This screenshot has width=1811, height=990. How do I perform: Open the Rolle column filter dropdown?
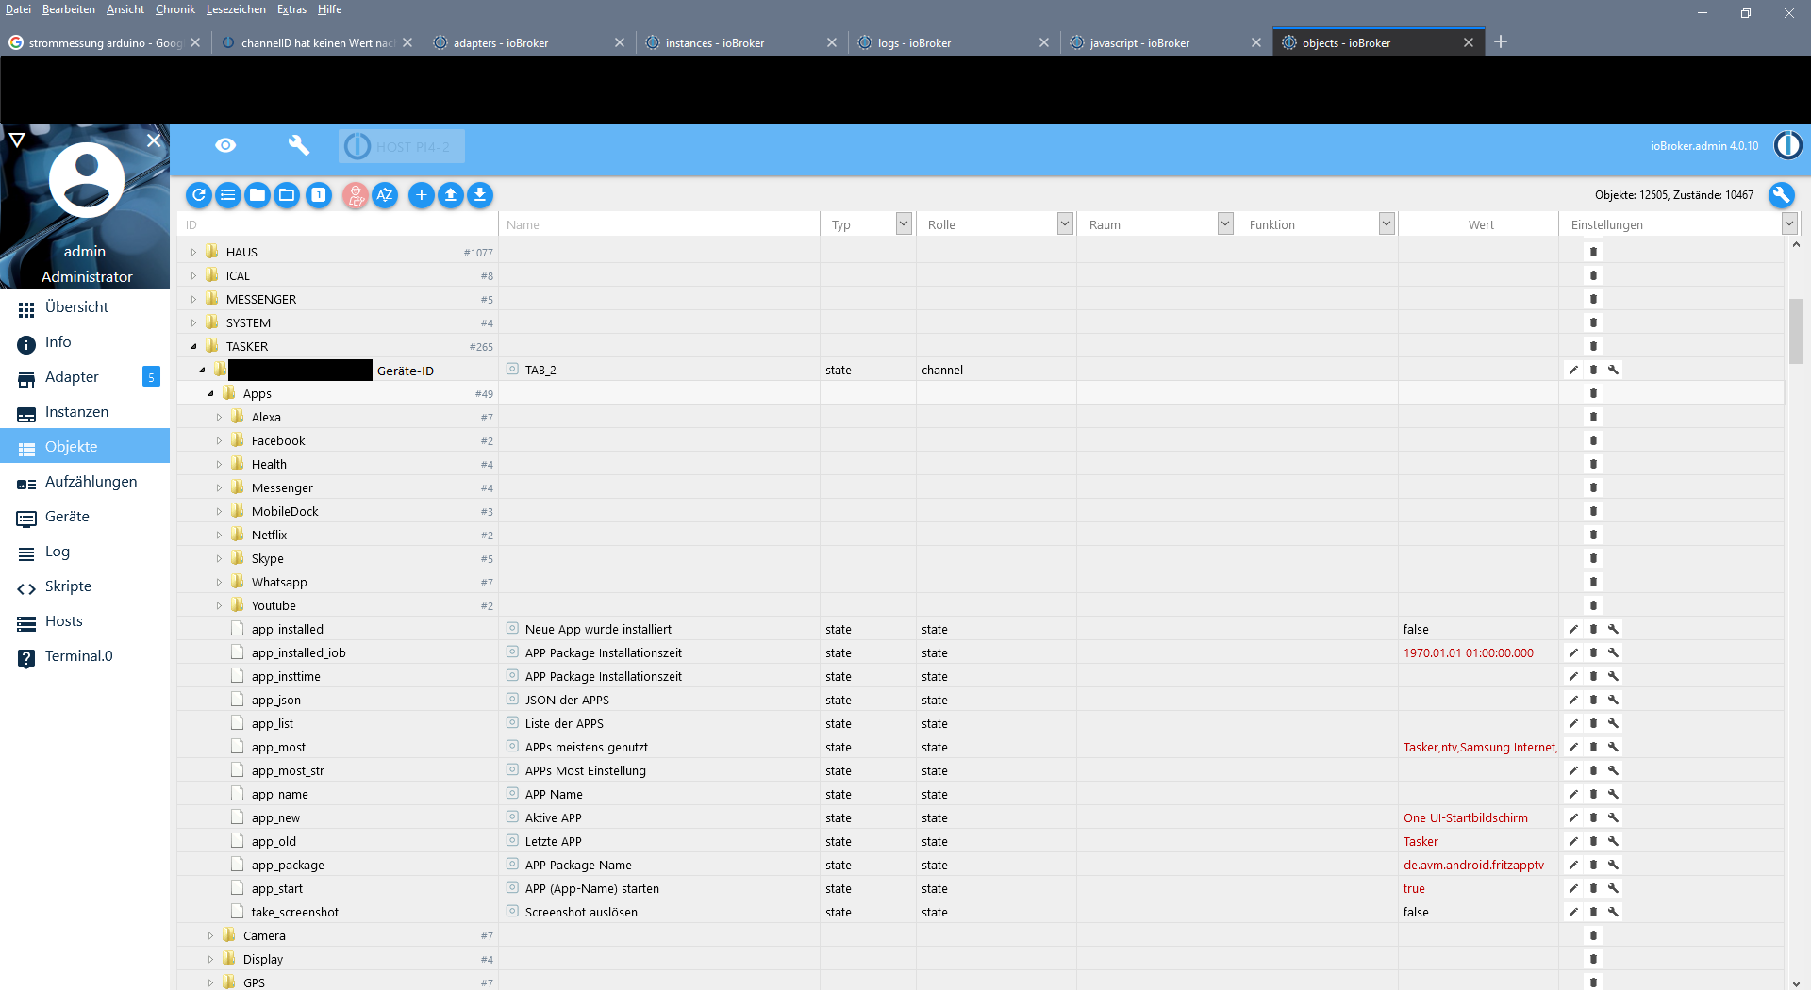point(1065,223)
